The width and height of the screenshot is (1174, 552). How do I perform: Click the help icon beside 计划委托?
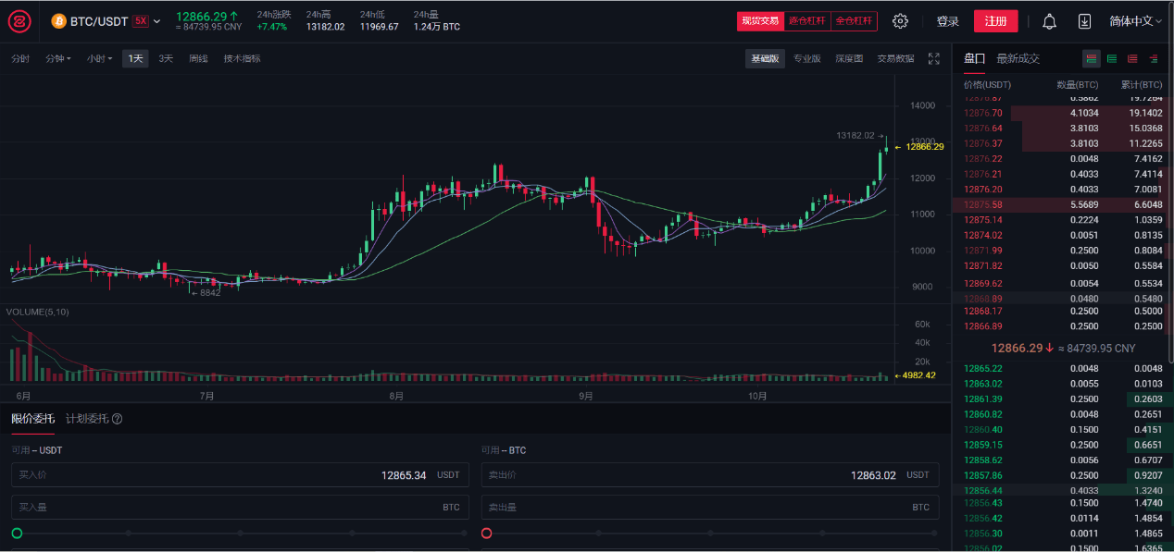(x=118, y=419)
